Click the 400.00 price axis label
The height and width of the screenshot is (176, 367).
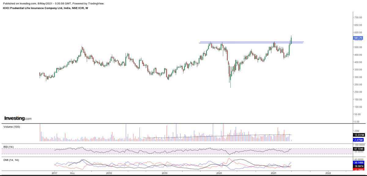(x=358, y=62)
